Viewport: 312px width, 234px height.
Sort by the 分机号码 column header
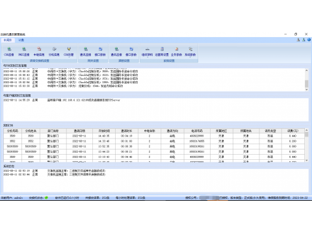coord(12,131)
